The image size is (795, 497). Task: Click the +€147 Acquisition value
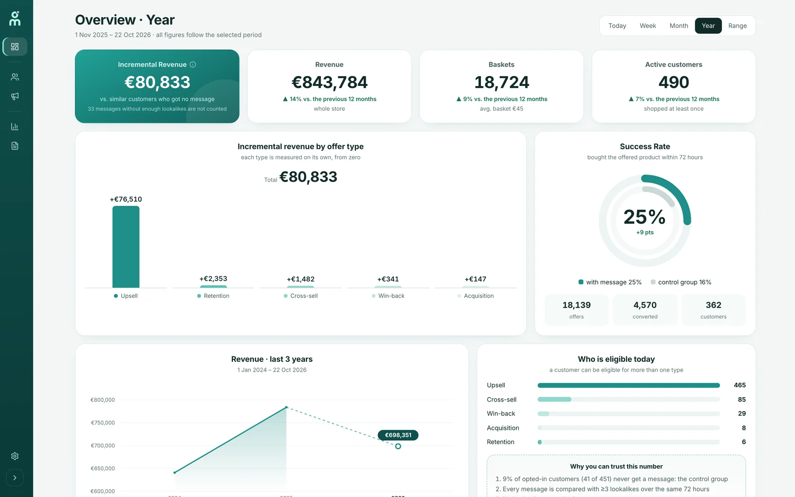click(476, 279)
